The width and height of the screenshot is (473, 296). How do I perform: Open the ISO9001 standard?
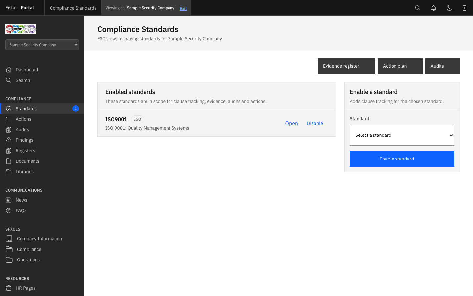pos(291,123)
